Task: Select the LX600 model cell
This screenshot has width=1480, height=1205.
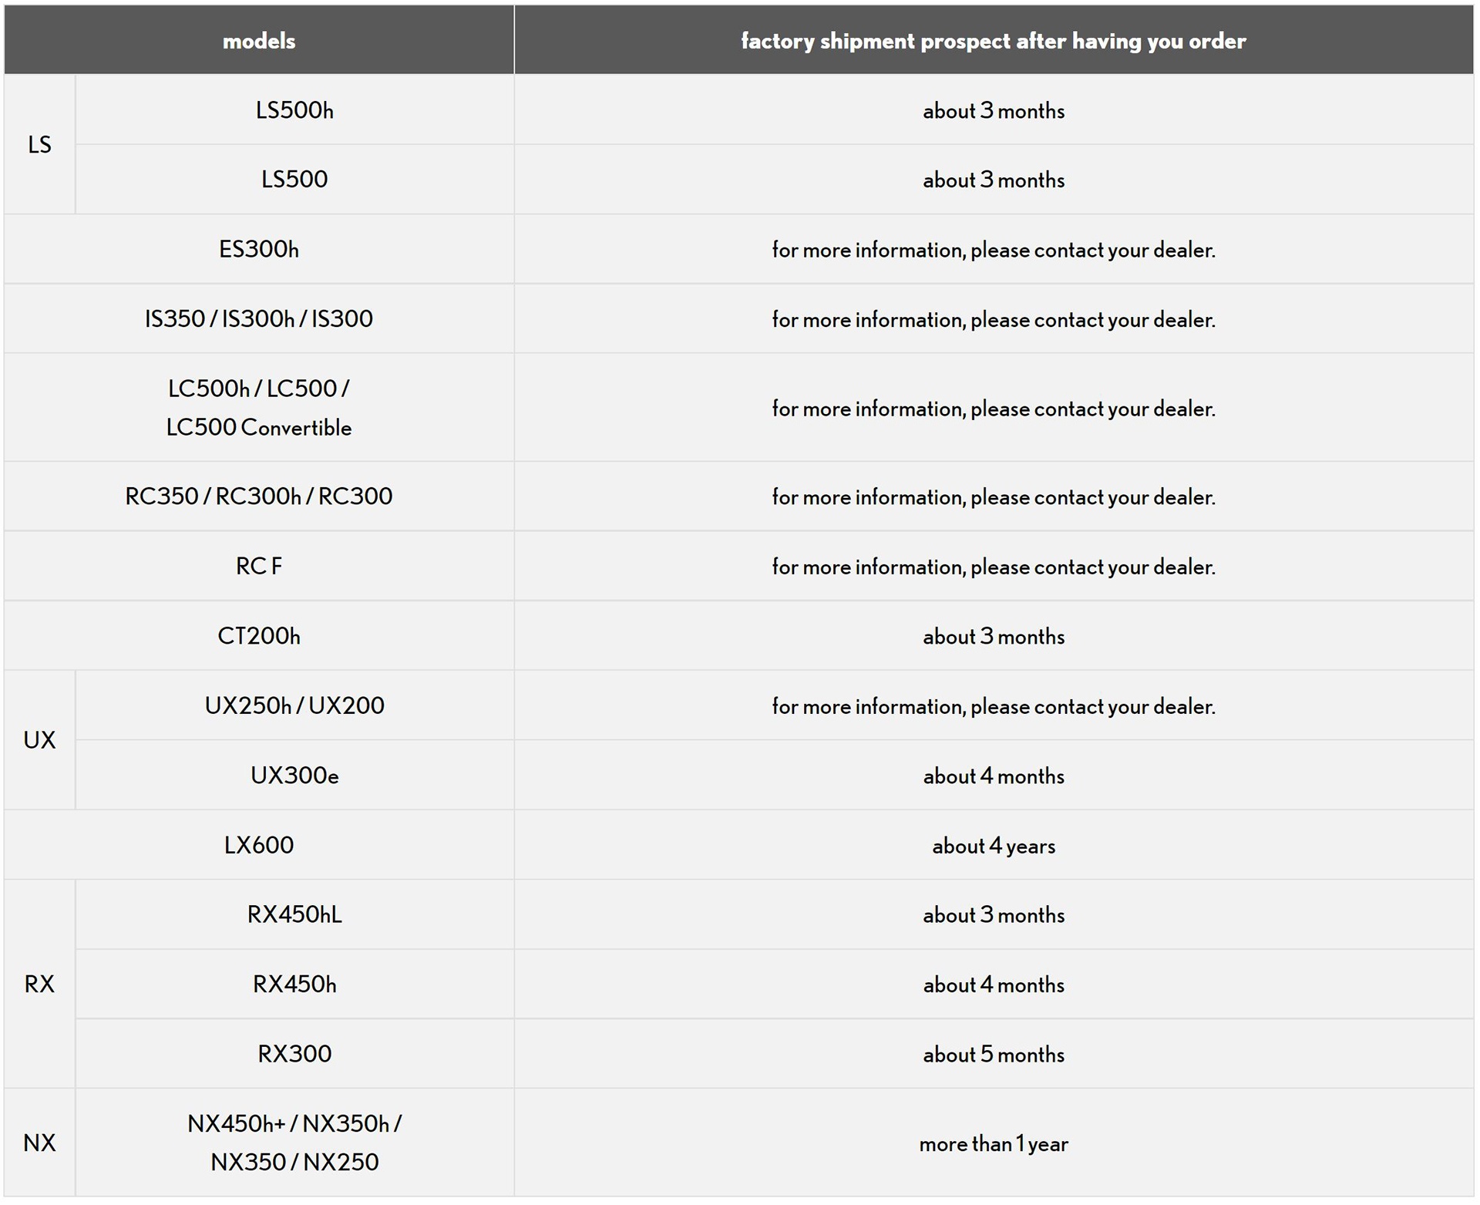Action: [259, 845]
